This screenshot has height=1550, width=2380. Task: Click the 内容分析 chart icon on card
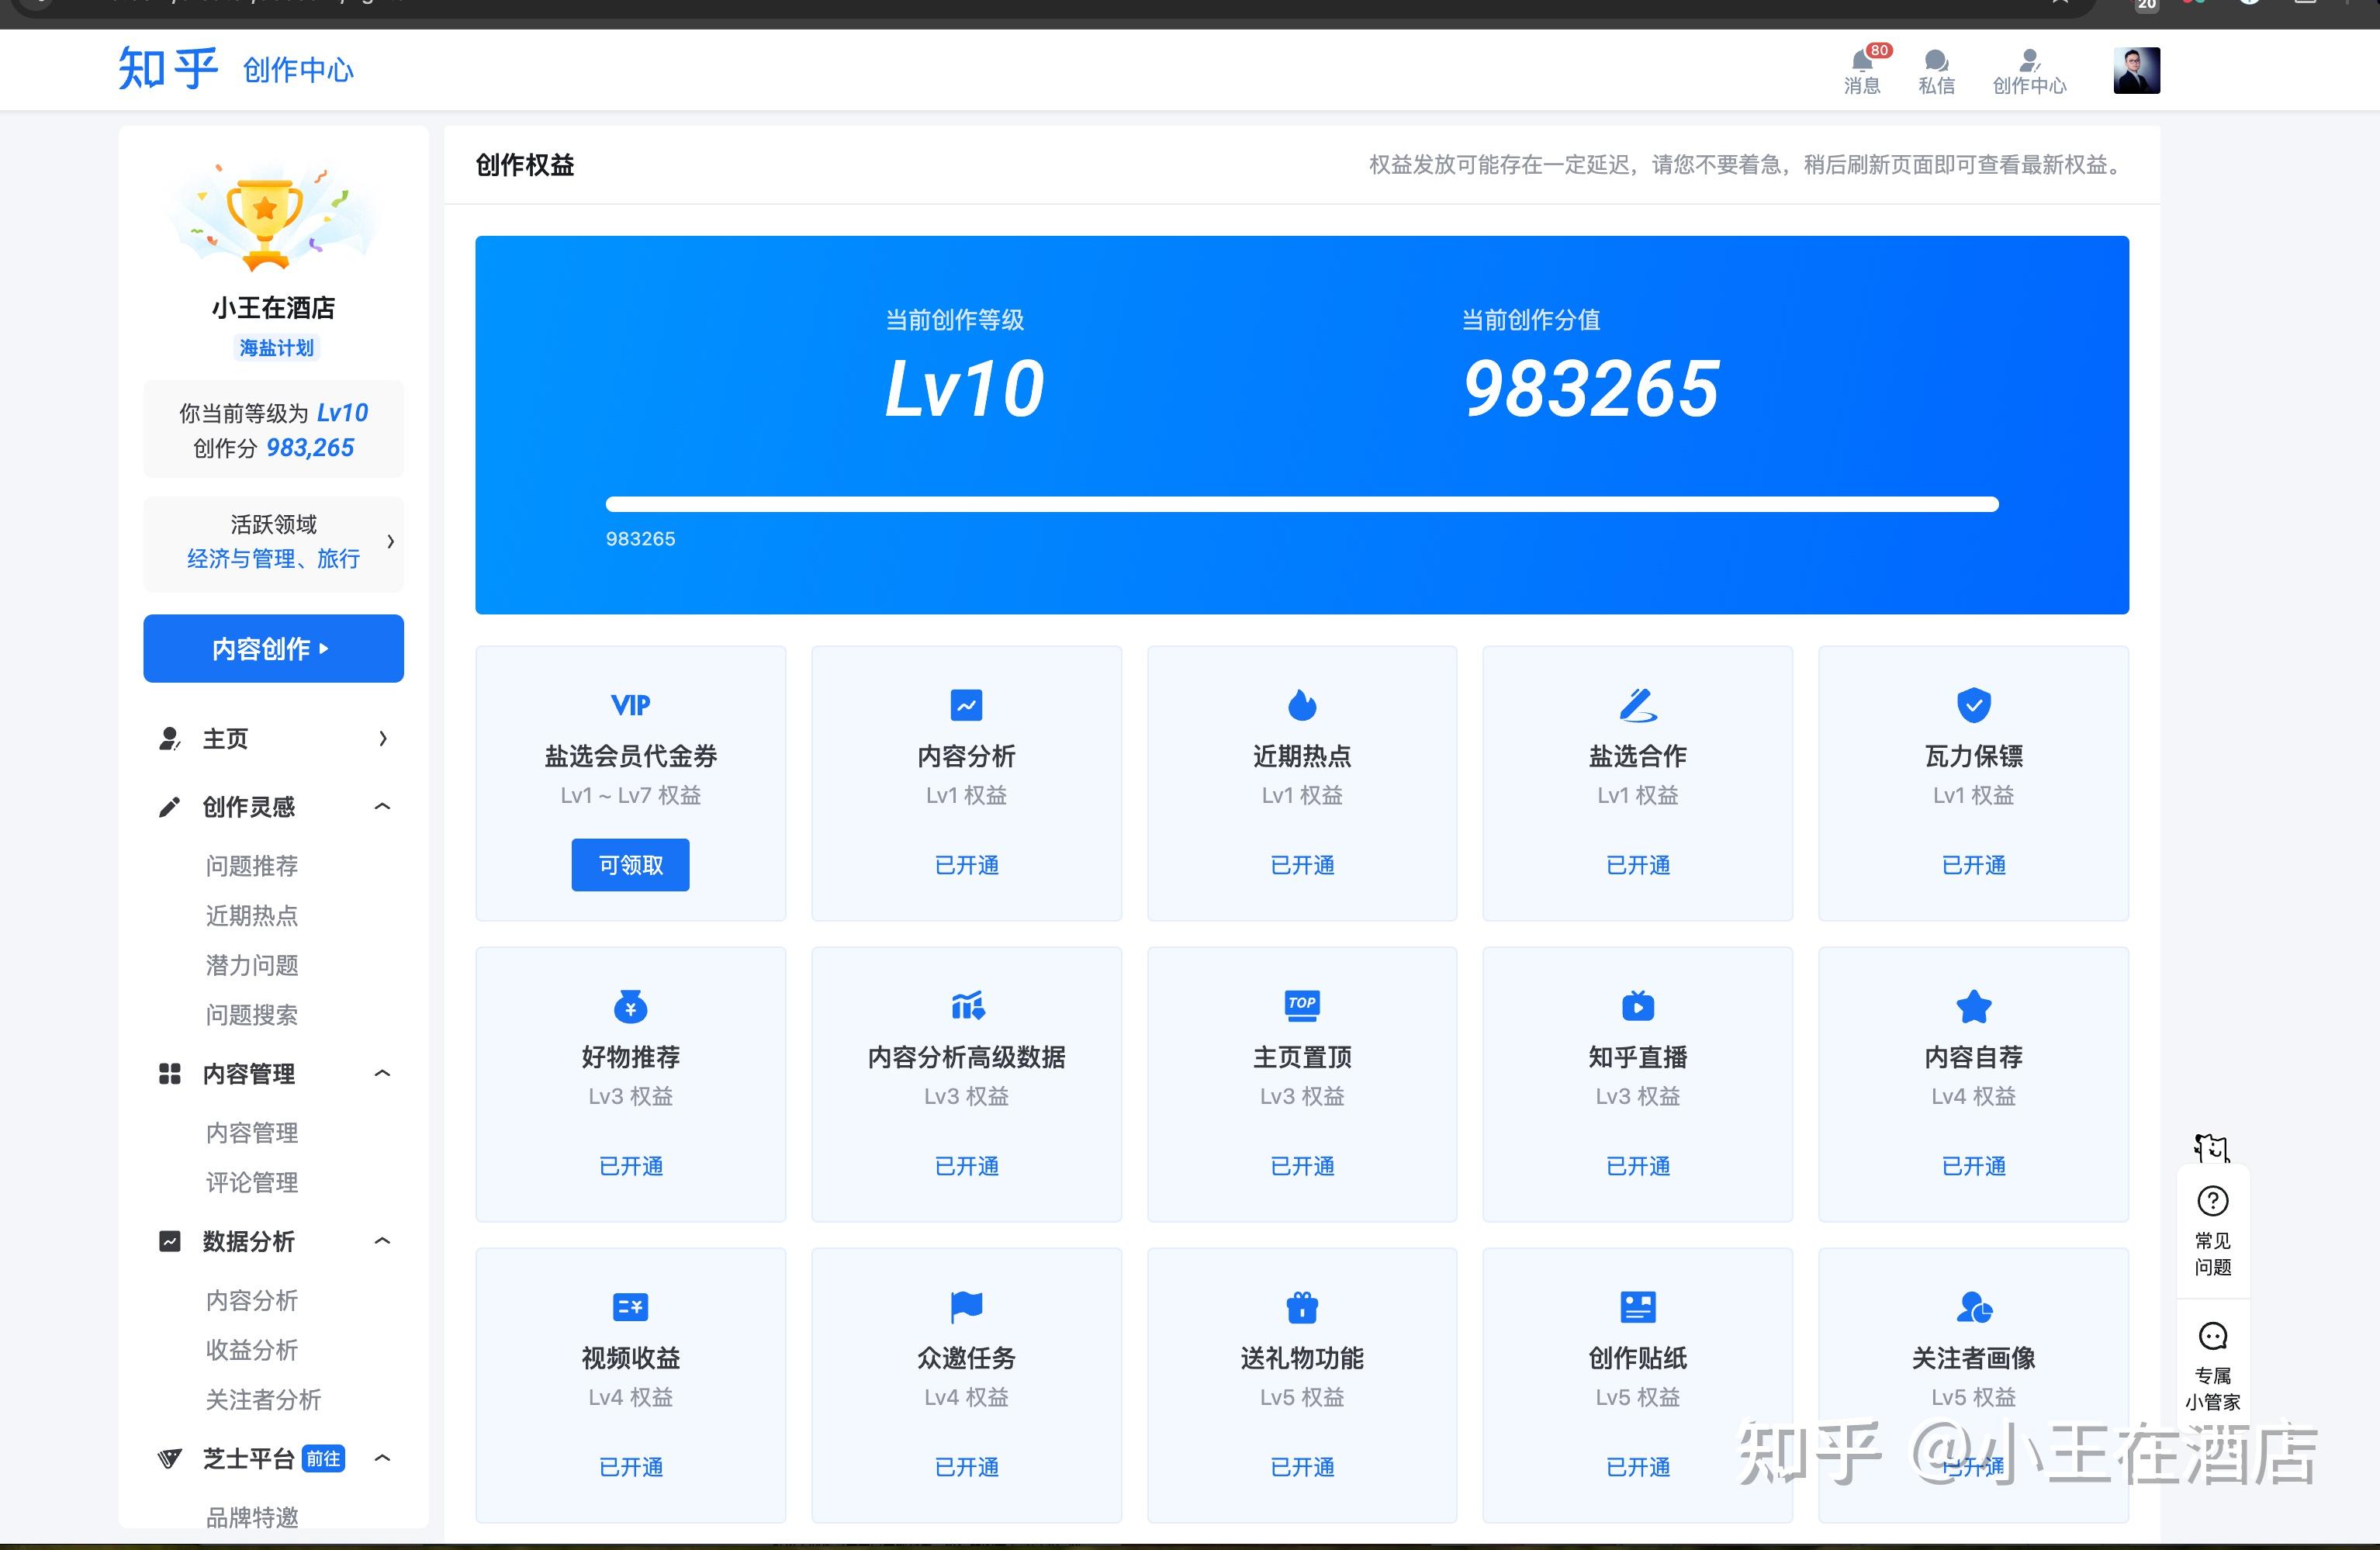coord(966,705)
